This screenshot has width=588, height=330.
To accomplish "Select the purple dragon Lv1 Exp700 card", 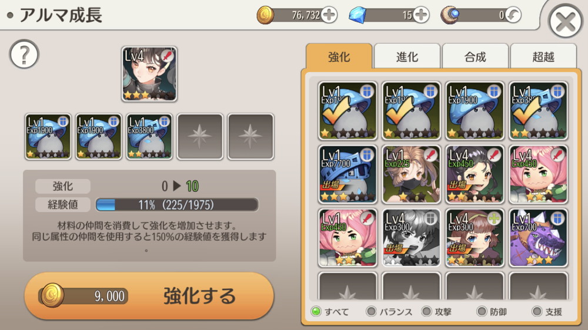I will pos(539,237).
